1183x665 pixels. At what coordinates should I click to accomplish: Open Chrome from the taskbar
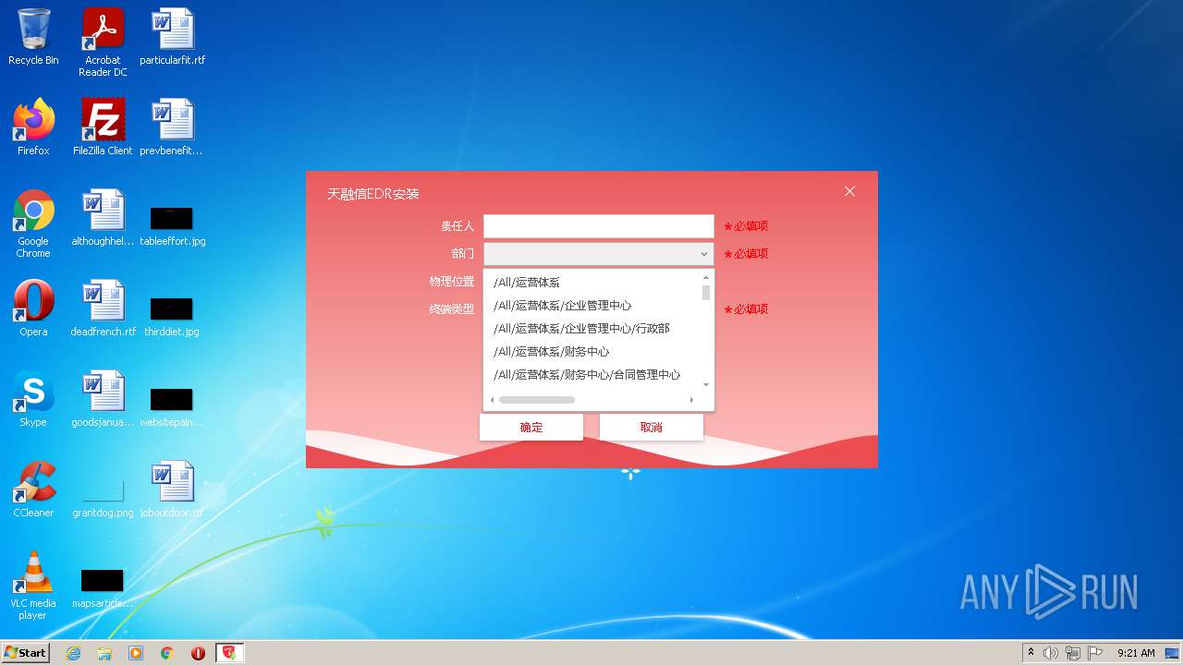[x=167, y=653]
